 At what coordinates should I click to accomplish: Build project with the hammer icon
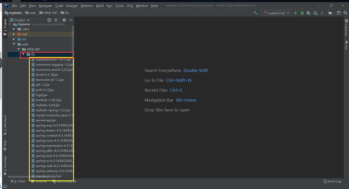click(256, 13)
